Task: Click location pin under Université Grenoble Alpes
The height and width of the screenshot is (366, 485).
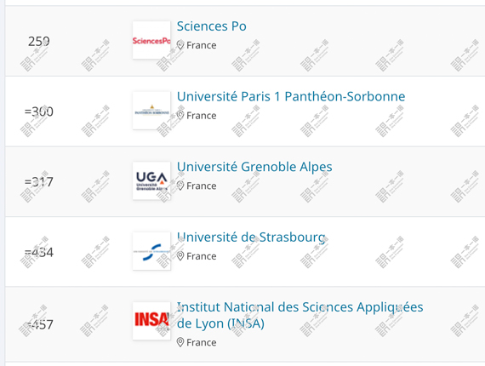Action: [180, 186]
